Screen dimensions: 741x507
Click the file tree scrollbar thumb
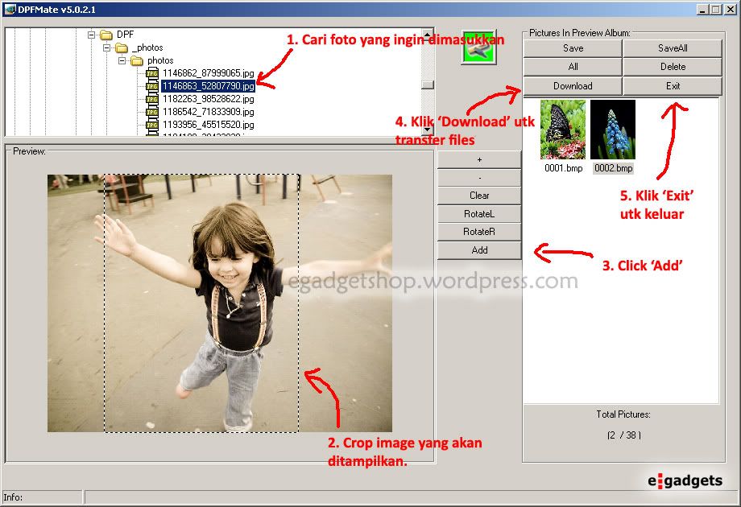[427, 84]
